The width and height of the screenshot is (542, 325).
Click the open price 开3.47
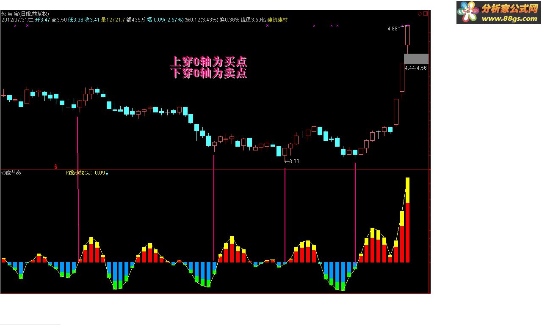point(42,19)
